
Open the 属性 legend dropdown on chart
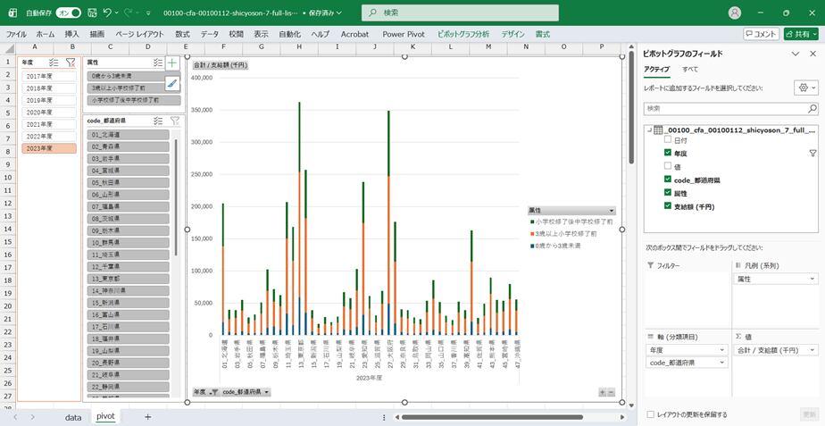tap(612, 211)
